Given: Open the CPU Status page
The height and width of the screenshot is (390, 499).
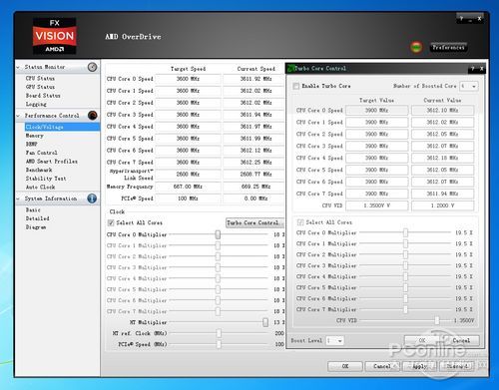Looking at the screenshot, I should [x=40, y=78].
